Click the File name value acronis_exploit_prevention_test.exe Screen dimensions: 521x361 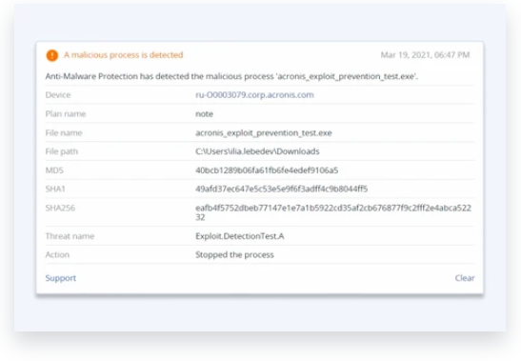tap(264, 133)
